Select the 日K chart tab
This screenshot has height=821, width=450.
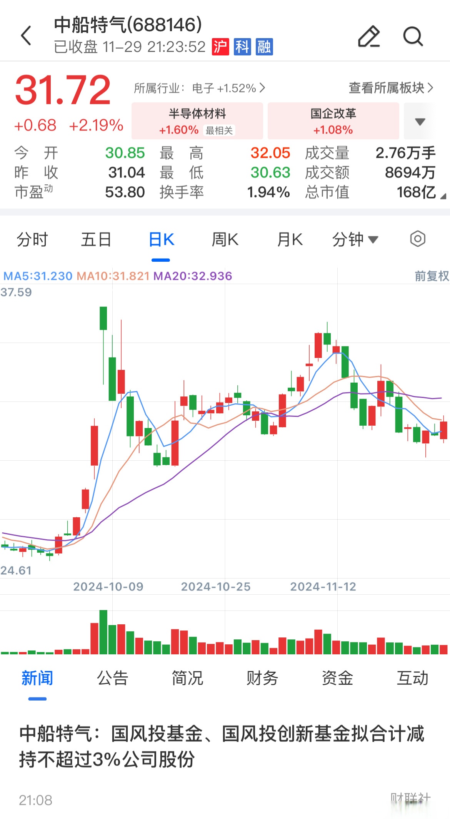(161, 239)
